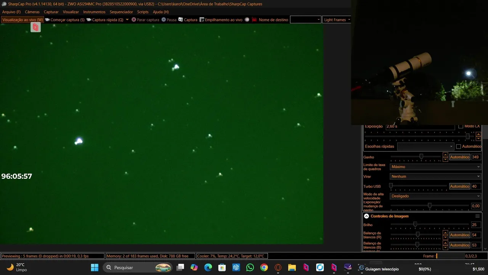Open Copilot from the taskbar
Screen dimensions: 488x275
point(194,267)
